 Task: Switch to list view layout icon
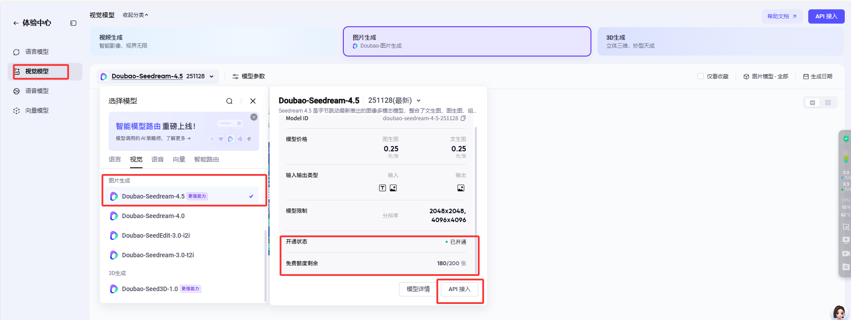click(x=812, y=103)
